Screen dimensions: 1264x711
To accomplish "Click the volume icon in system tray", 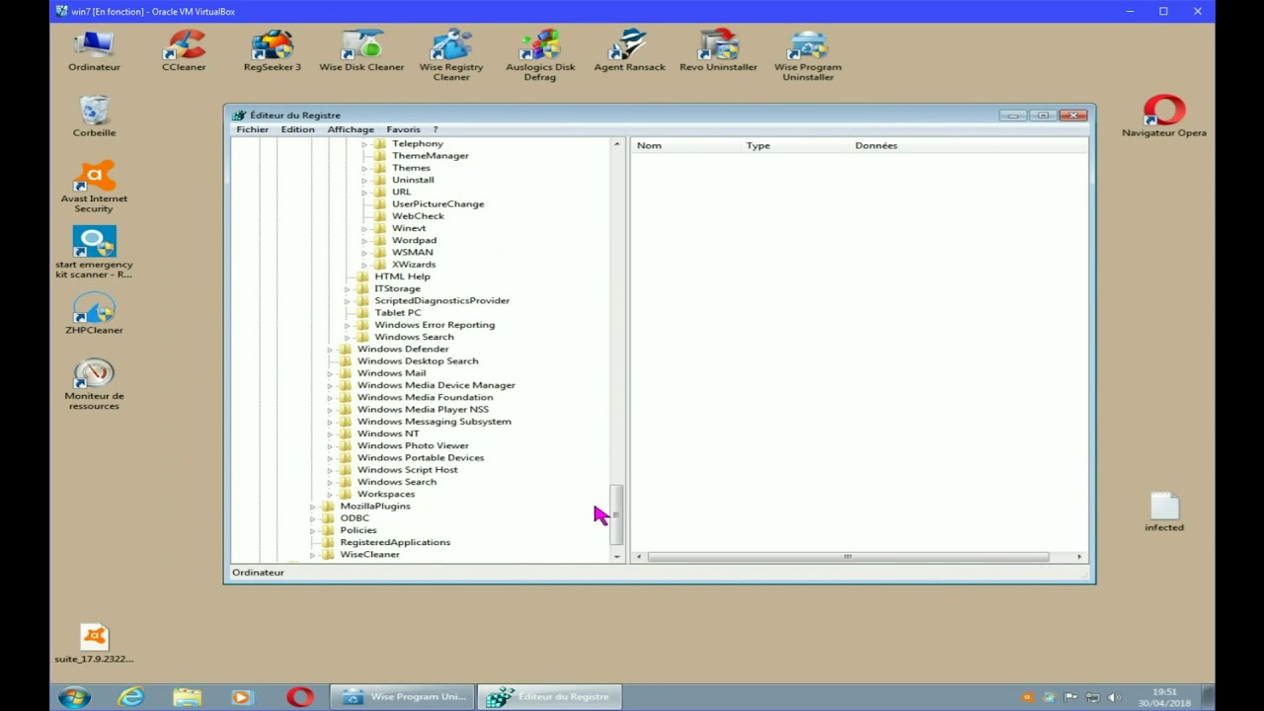I will [1115, 698].
